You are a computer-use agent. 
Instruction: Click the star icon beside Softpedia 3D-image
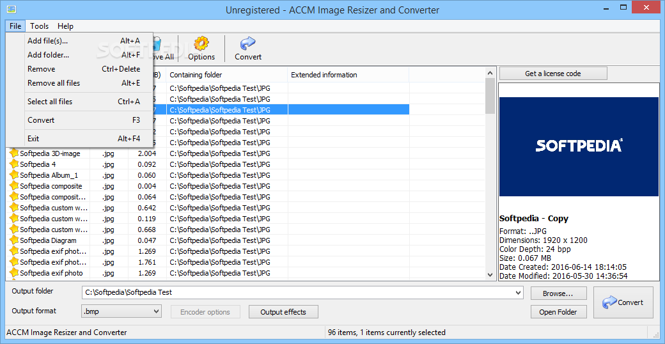tap(15, 153)
